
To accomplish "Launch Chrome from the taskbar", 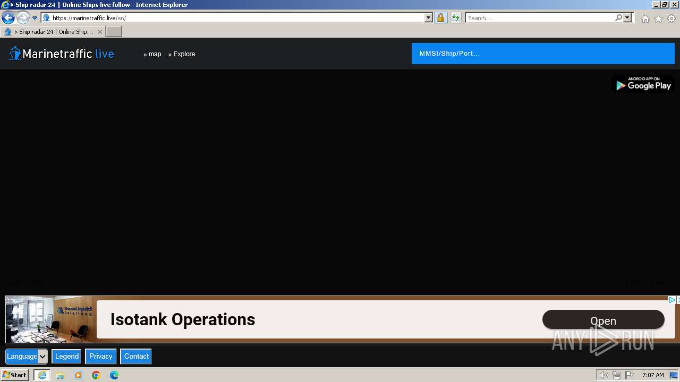I will click(x=96, y=375).
